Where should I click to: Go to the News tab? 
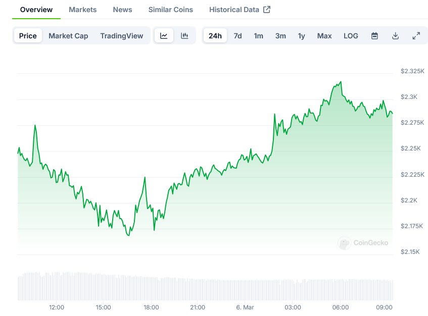(x=122, y=10)
